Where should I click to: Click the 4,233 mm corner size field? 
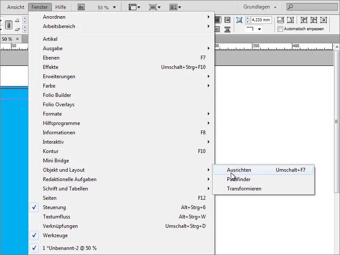tap(261, 20)
